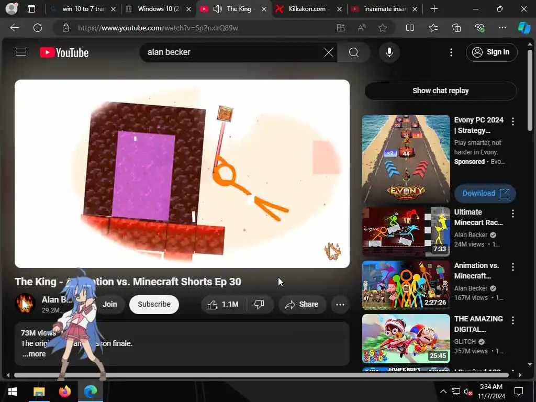The width and height of the screenshot is (536, 402).
Task: Click the horizontal page scrollbar
Action: point(261,375)
